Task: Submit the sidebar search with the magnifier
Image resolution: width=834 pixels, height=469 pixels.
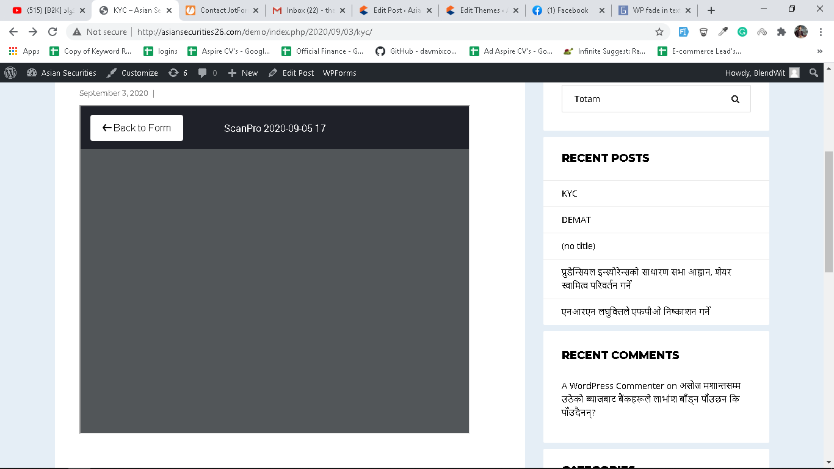Action: [x=735, y=99]
